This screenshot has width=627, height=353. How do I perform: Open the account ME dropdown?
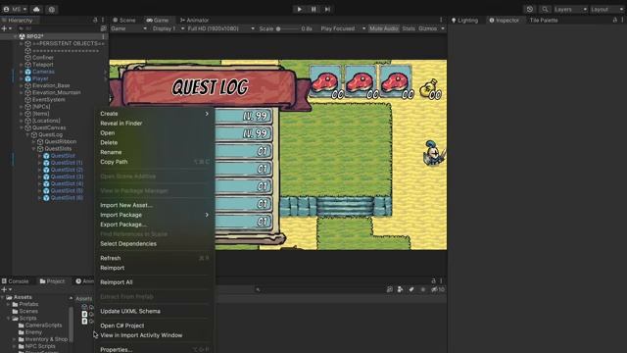coord(16,9)
